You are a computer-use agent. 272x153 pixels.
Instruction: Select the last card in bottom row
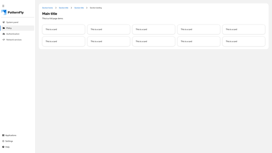pos(243,41)
